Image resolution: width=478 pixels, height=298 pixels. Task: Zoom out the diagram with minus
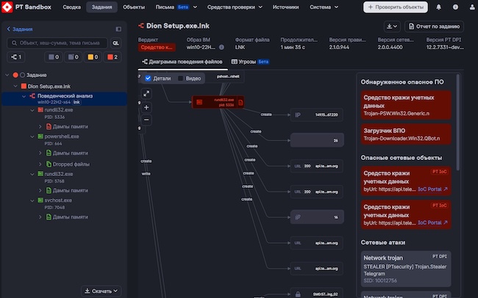point(146,120)
